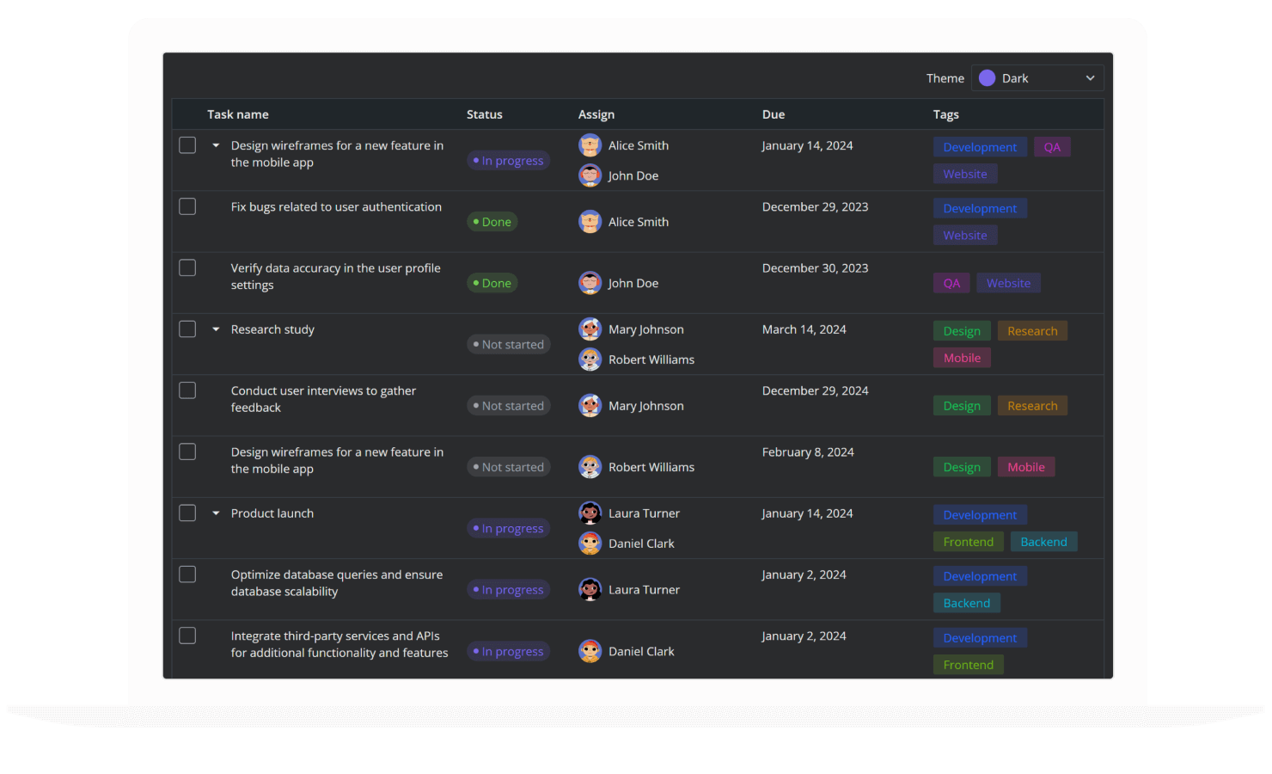Viewport: 1272px width, 774px height.
Task: Click In progress status of Optimize database queries
Action: pyautogui.click(x=508, y=590)
